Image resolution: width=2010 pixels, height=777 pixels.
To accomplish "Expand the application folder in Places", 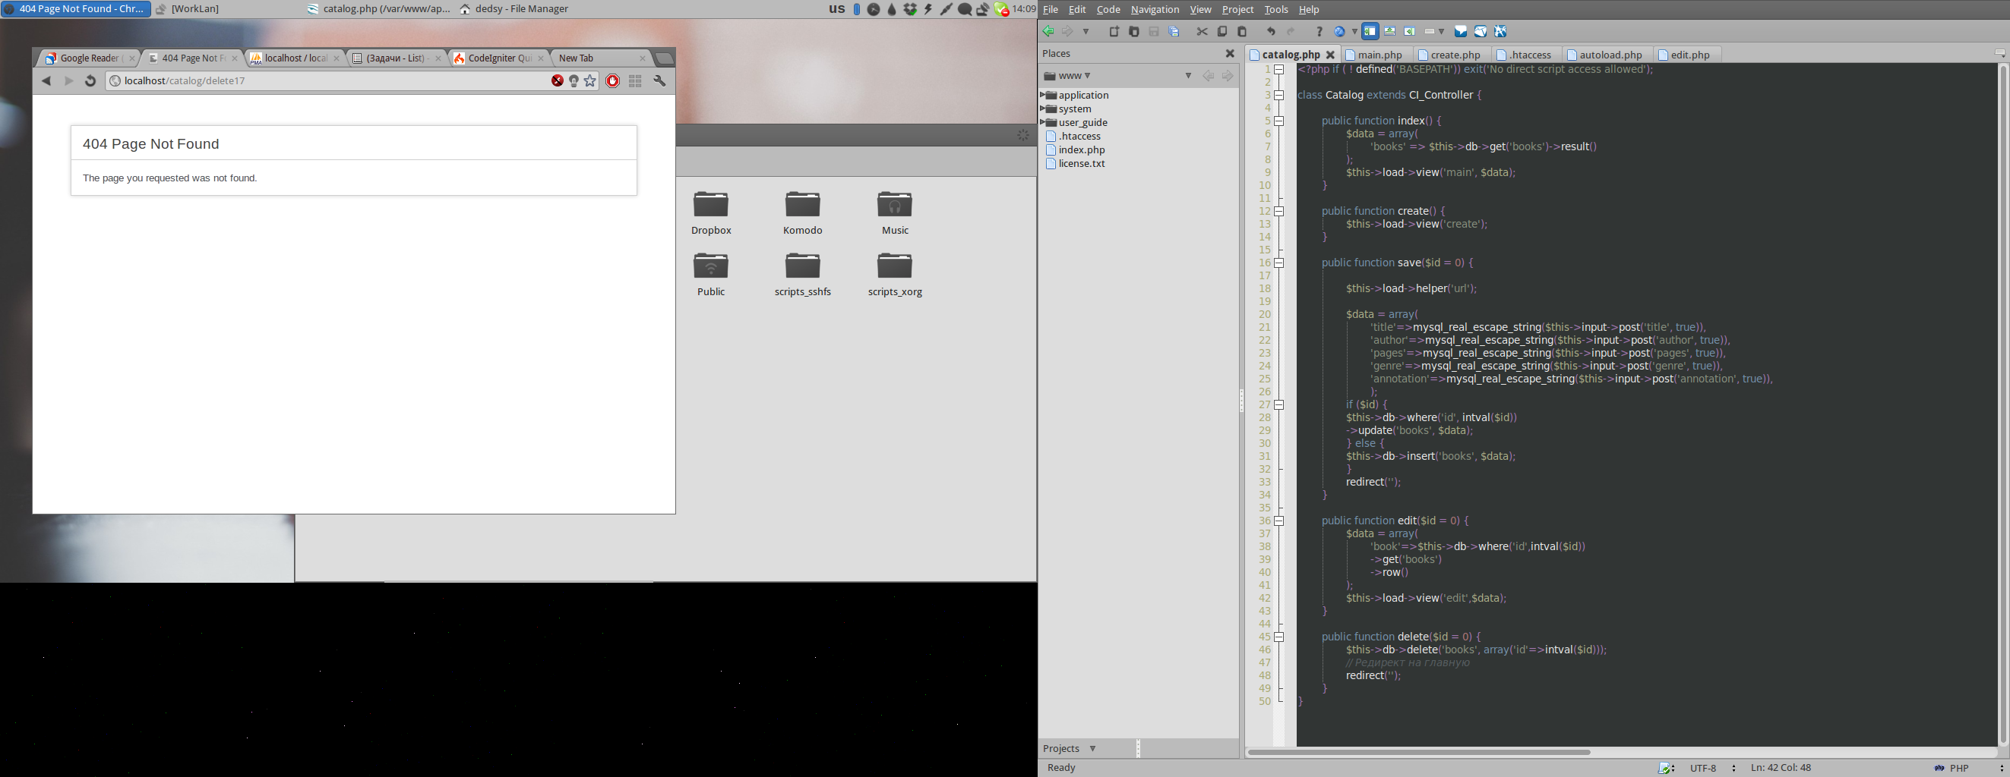I will [1043, 95].
